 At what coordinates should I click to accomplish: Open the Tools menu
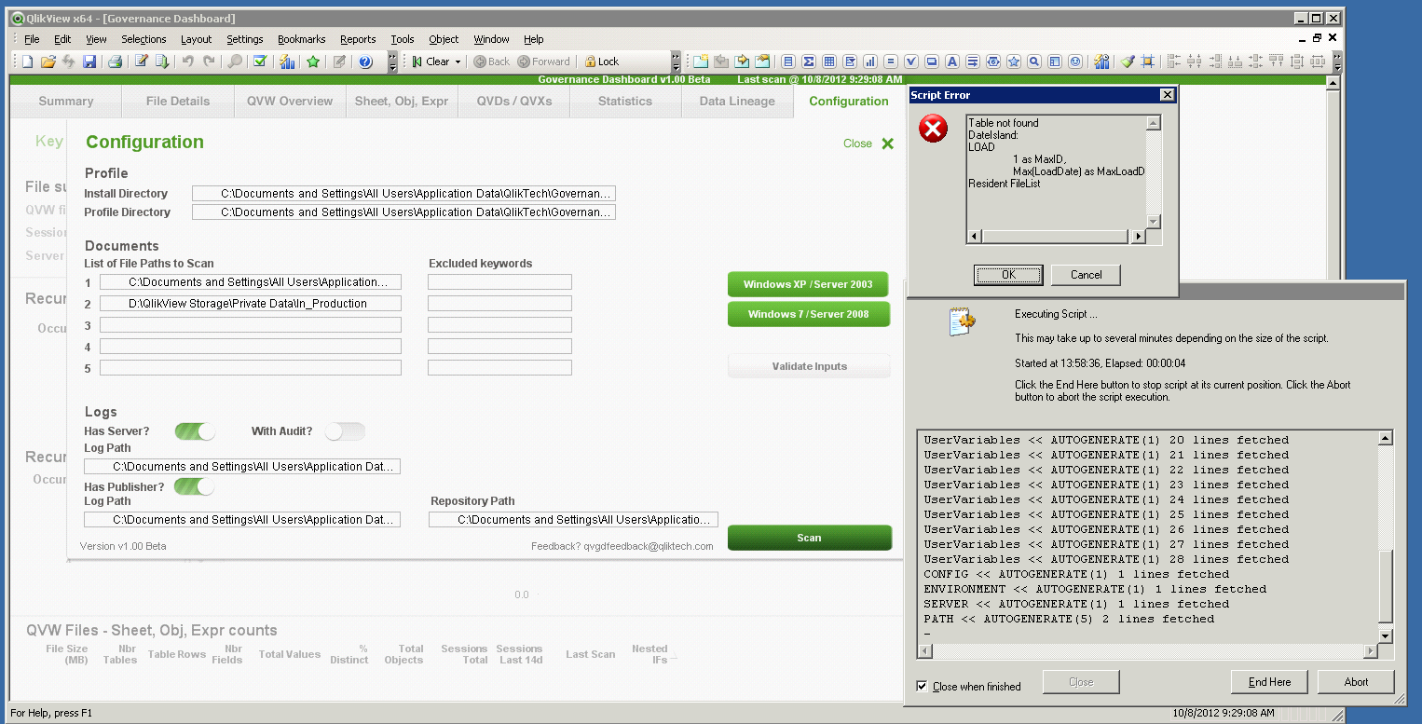tap(403, 39)
